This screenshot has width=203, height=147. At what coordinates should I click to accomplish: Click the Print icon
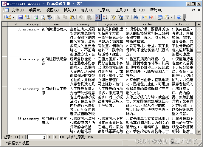coord(36,17)
